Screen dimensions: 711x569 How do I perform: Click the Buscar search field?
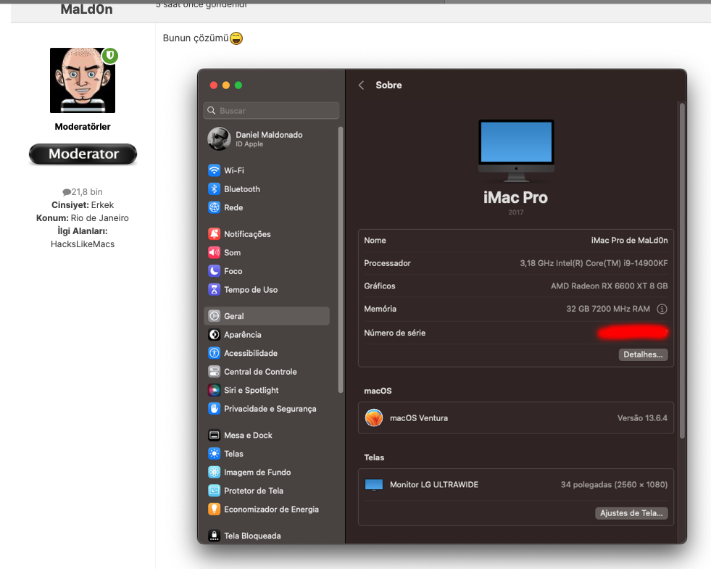(272, 111)
